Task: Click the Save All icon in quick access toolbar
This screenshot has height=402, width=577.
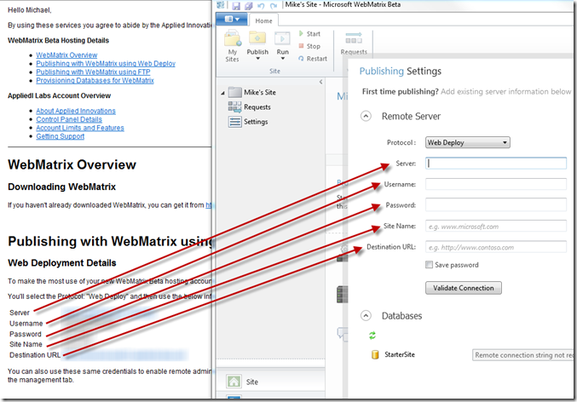Action: tap(249, 5)
